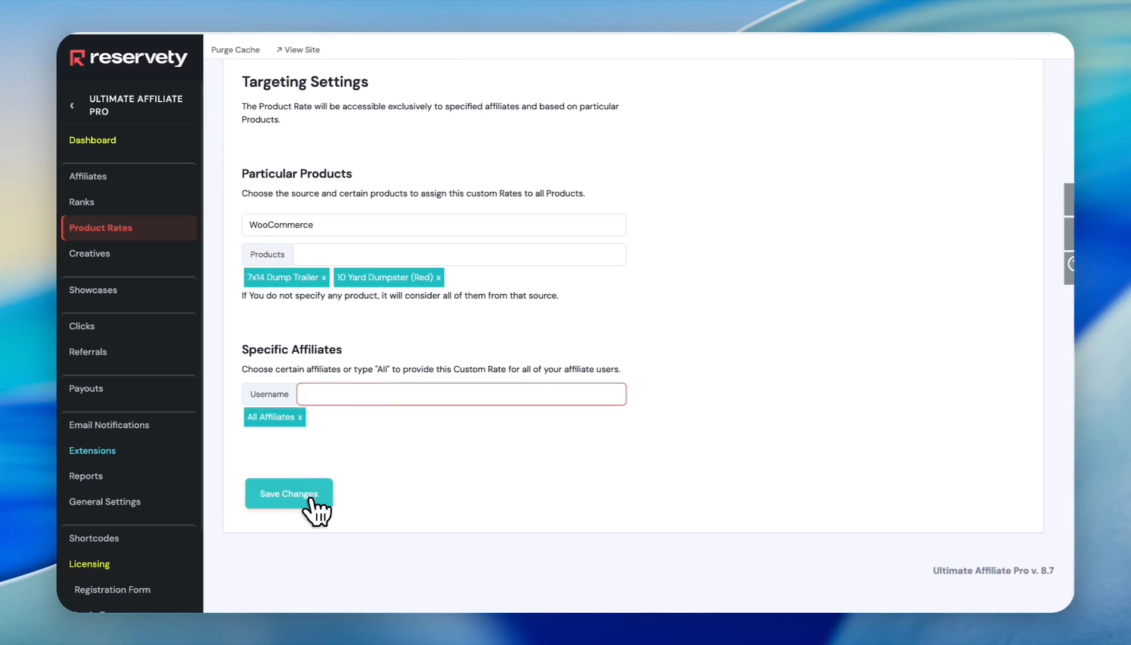
Task: Click the Products search input field
Action: pos(459,254)
